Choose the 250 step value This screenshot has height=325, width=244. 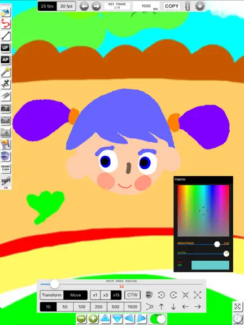coord(98,307)
